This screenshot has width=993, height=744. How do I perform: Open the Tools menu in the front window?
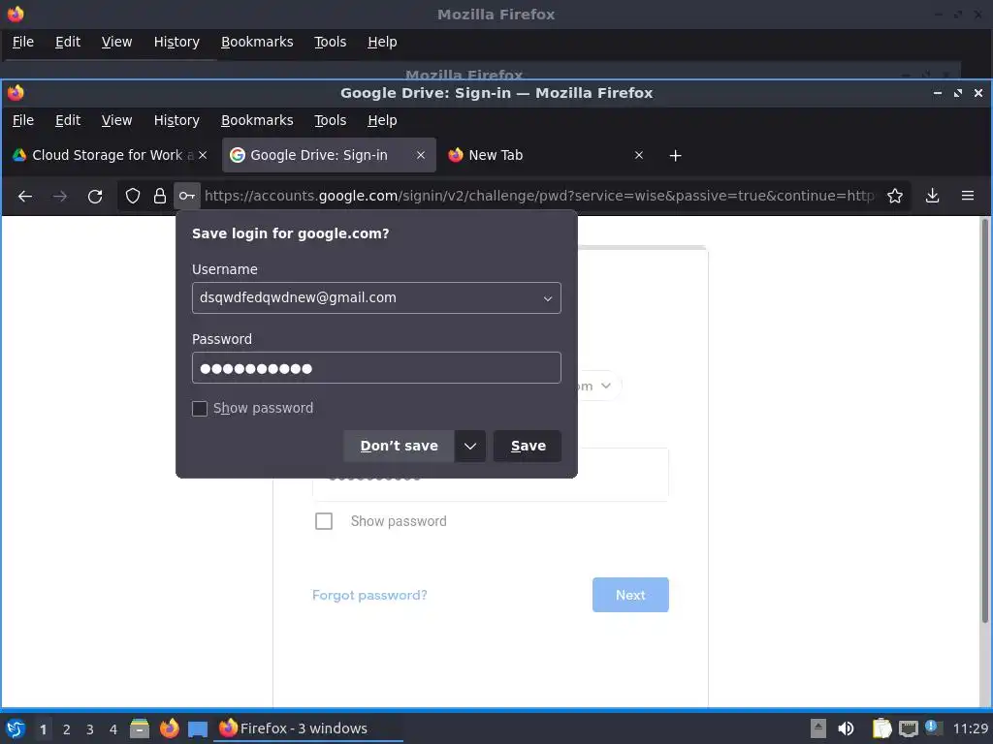330,120
